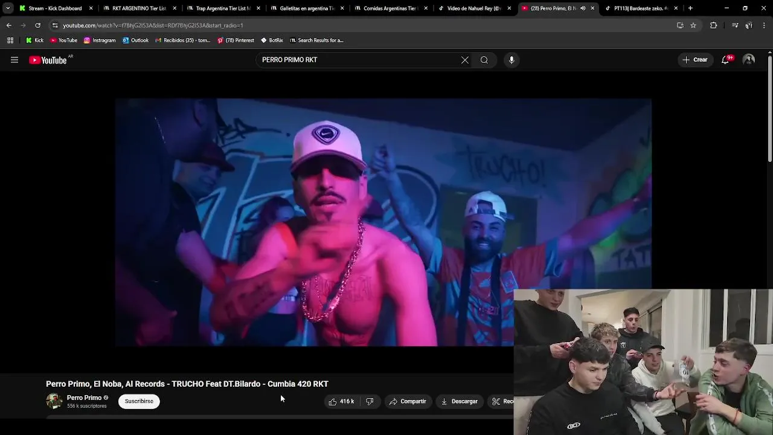The height and width of the screenshot is (435, 773).
Task: Open the (78) Pinterest bookmark
Action: tap(236, 40)
